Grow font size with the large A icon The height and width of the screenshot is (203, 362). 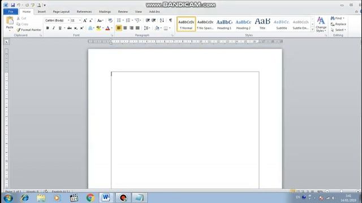pyautogui.click(x=85, y=20)
